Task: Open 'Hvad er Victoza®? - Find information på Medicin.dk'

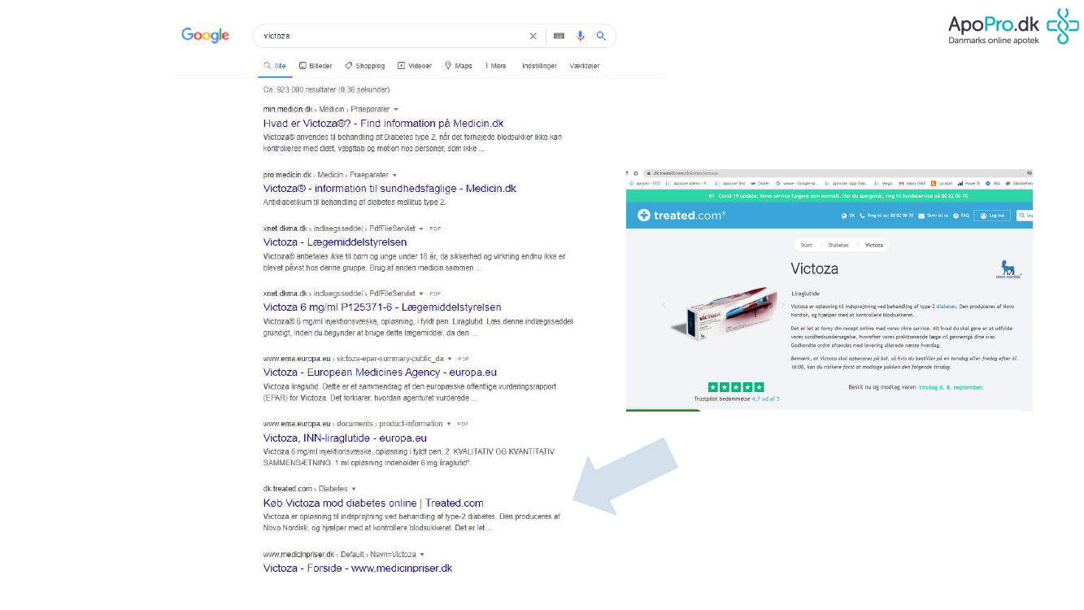Action: [x=383, y=124]
